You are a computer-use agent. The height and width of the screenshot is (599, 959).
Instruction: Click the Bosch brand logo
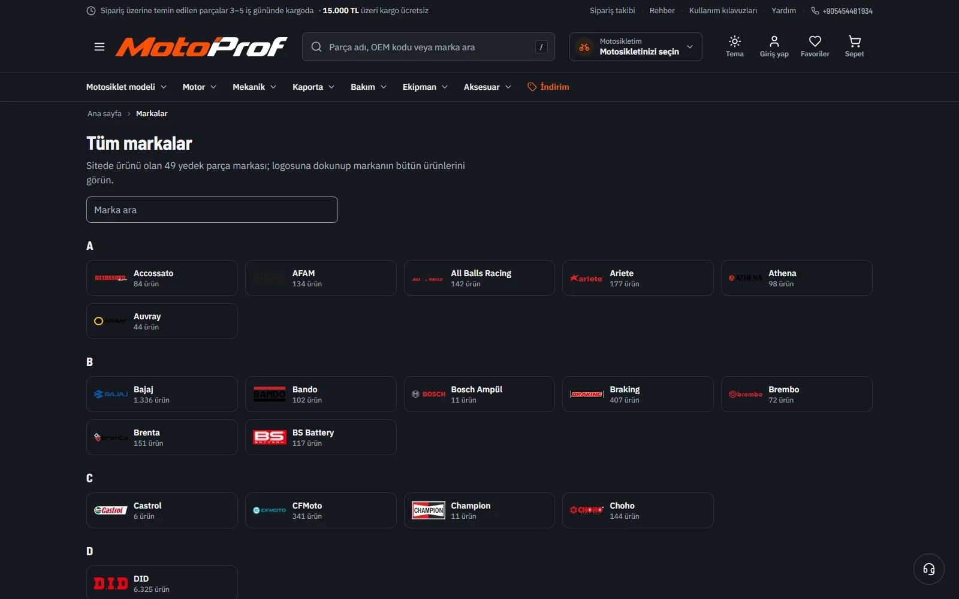coord(429,394)
